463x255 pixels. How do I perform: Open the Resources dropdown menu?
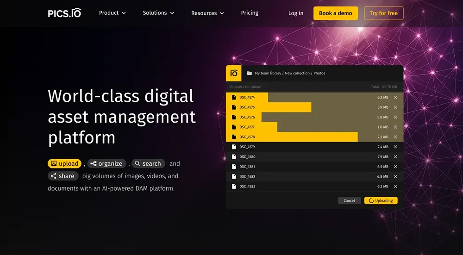click(207, 13)
